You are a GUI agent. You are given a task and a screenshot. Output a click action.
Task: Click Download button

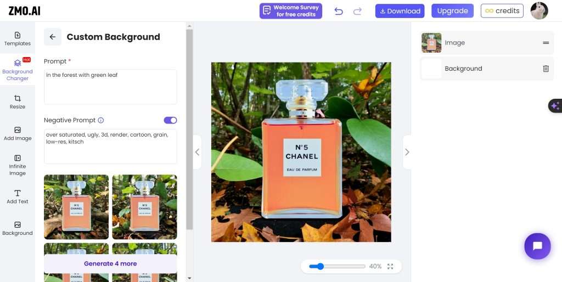400,11
